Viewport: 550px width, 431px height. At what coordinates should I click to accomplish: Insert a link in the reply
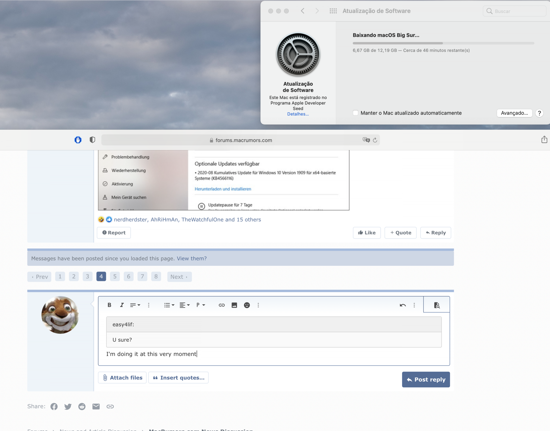coord(222,305)
